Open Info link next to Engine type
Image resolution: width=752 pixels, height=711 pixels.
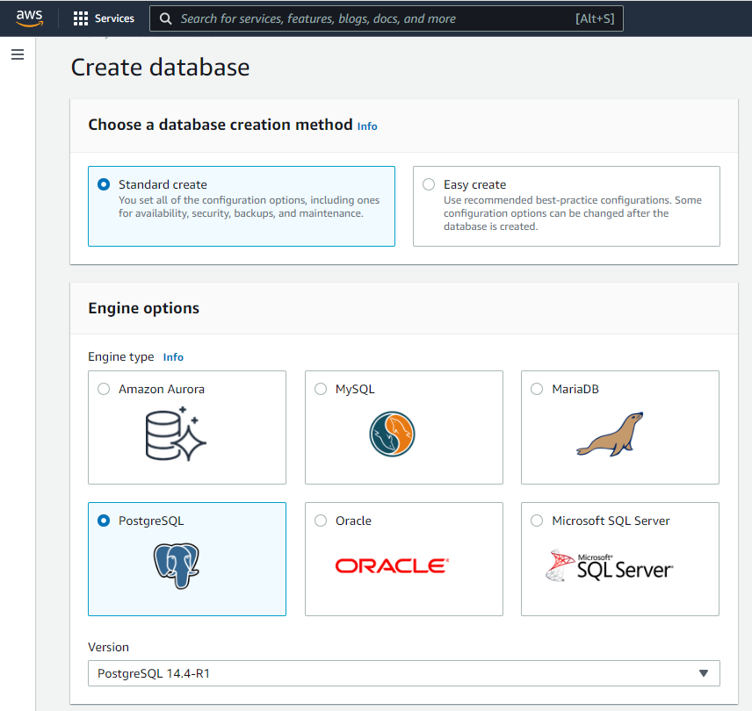pyautogui.click(x=173, y=357)
